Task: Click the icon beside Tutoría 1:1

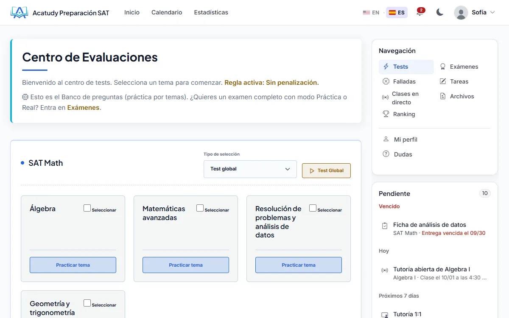Action: 385,315
